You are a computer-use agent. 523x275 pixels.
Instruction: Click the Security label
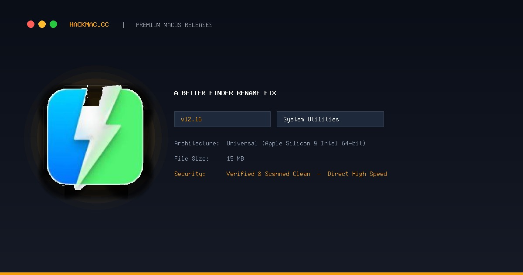coord(190,174)
